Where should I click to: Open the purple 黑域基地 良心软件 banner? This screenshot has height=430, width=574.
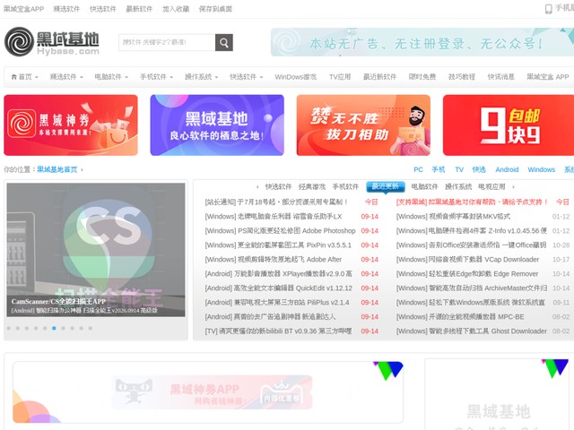217,125
